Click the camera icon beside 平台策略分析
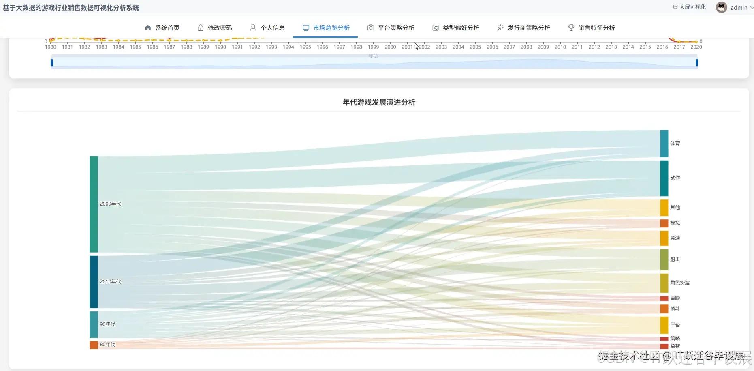Screen dimensions: 754x371 [371, 28]
